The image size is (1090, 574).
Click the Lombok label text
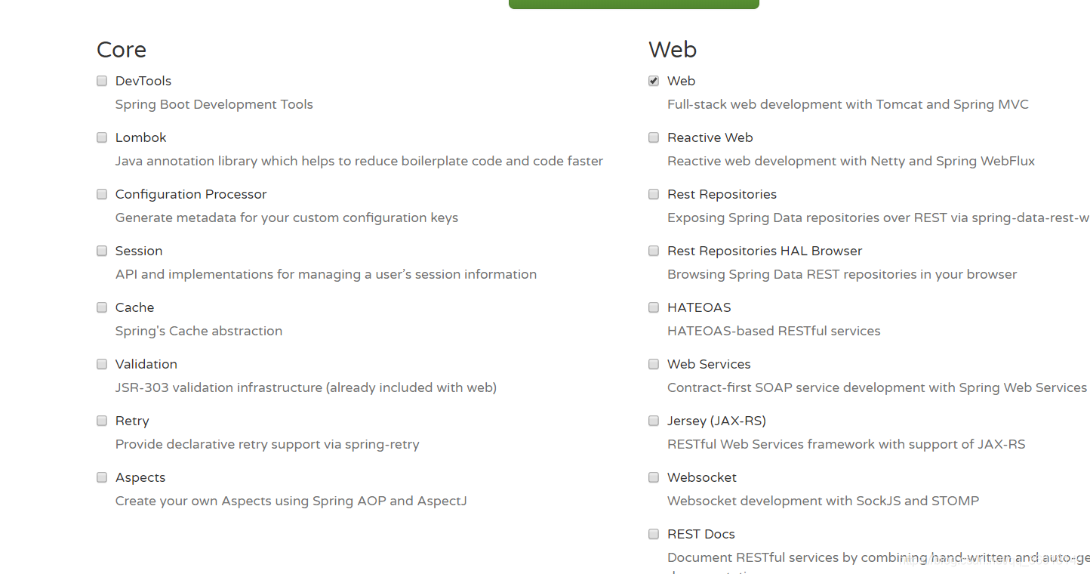pos(141,137)
